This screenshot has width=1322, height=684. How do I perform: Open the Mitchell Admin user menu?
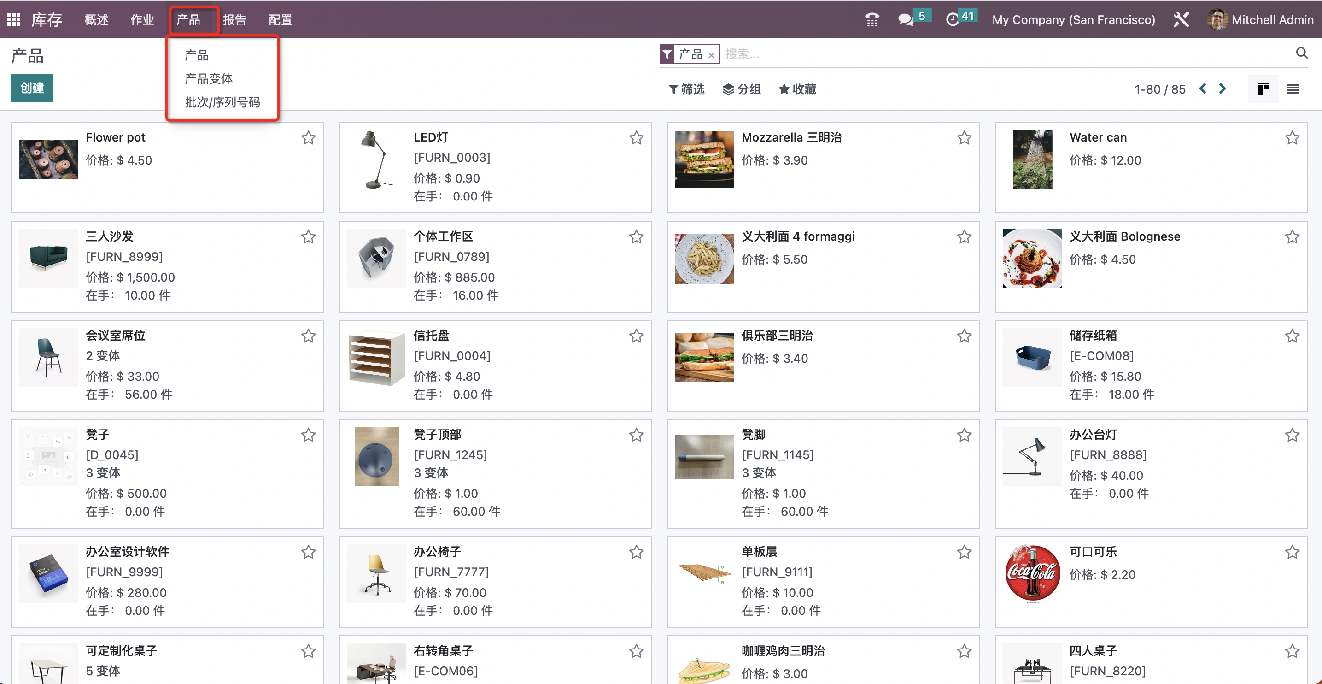(x=1260, y=19)
